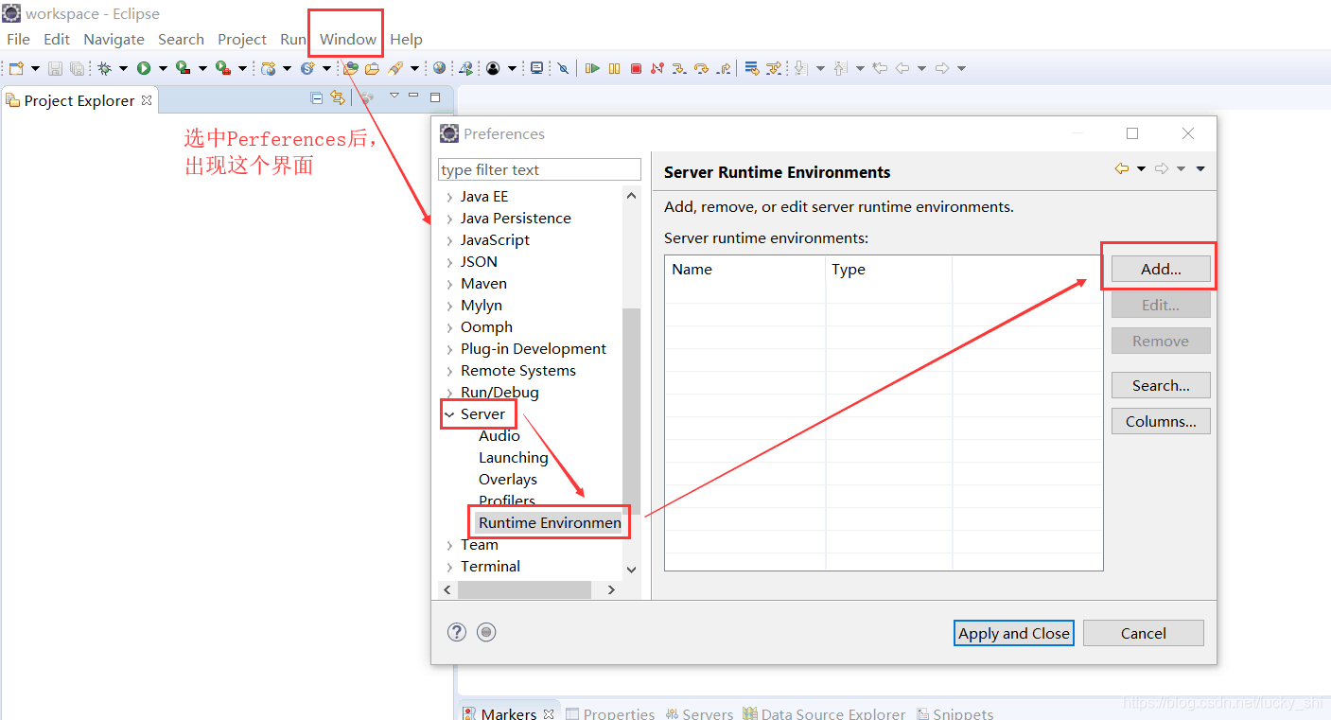Open the Project Explorer View Menu triangle
This screenshot has width=1331, height=720.
tap(394, 95)
